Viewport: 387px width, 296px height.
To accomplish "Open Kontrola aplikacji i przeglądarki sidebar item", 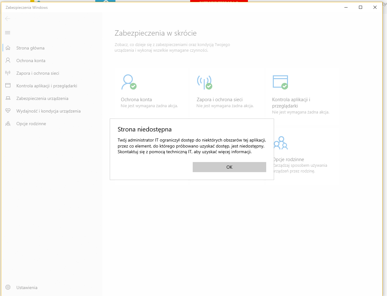I will coord(47,86).
